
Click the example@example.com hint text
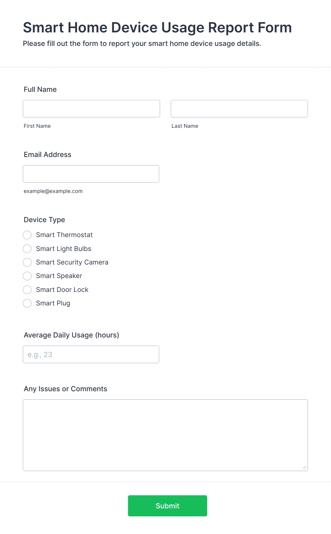[x=53, y=191]
